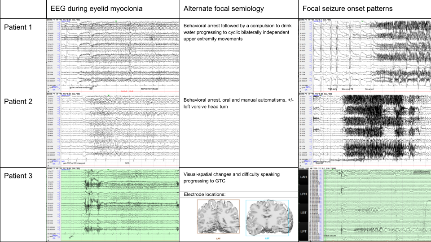The height and width of the screenshot is (242, 431).
Task: Select Patient 2 eyelid myoclonia EEG tracing
Action: [x=113, y=130]
